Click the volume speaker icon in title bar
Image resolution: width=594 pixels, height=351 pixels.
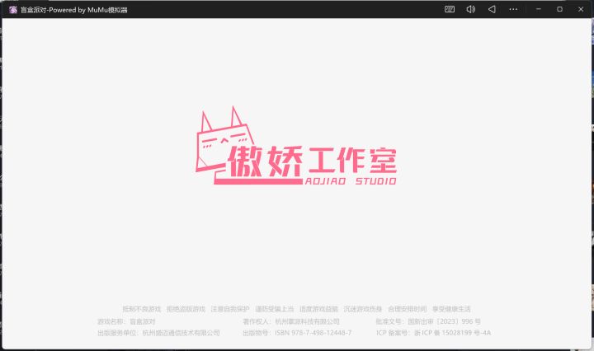[x=470, y=9]
